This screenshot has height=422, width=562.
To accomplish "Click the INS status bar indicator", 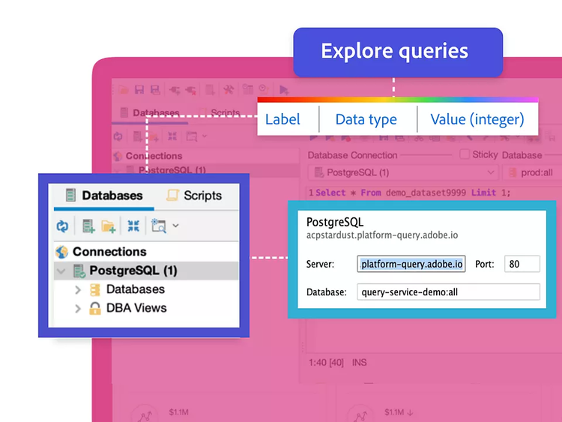I will click(360, 363).
